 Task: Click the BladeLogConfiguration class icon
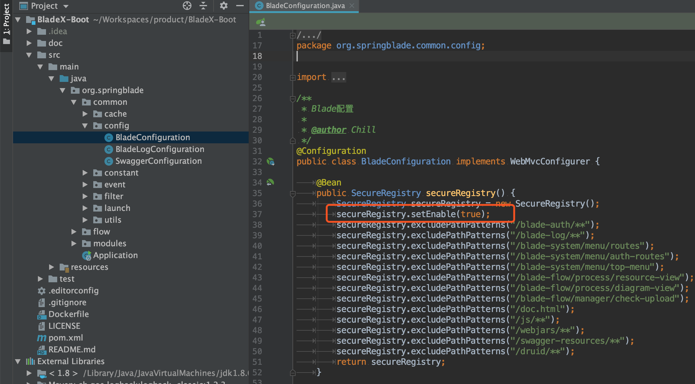(108, 150)
